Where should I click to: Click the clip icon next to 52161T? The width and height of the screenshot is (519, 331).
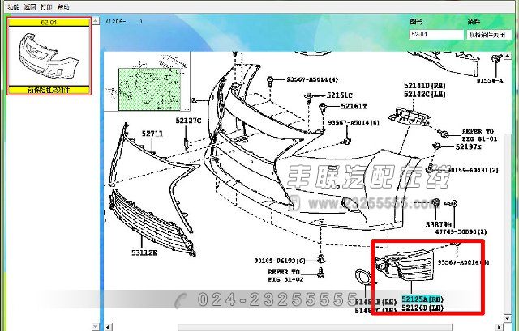click(x=323, y=108)
